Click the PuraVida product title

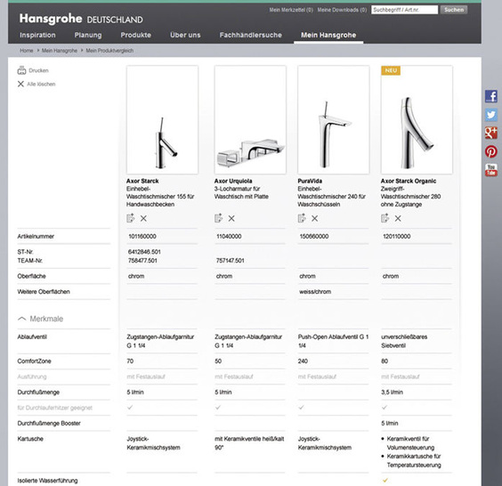310,181
